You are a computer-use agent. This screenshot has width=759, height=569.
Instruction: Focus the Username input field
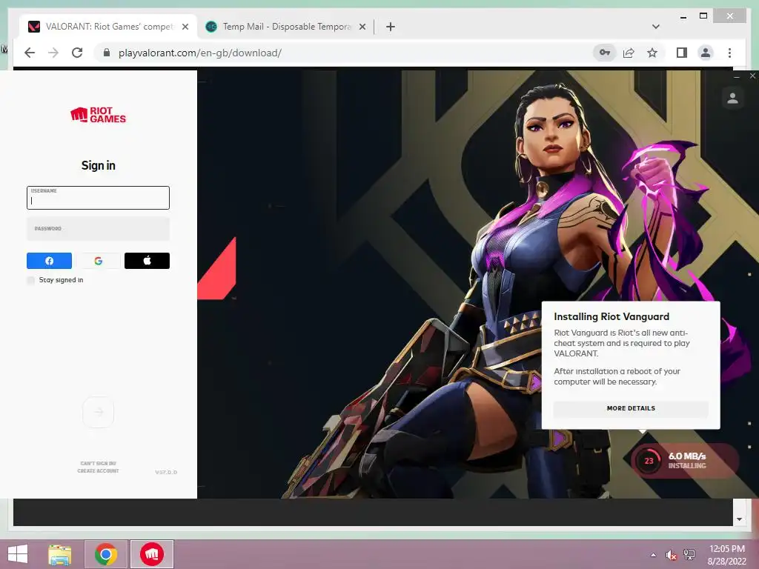pos(99,198)
